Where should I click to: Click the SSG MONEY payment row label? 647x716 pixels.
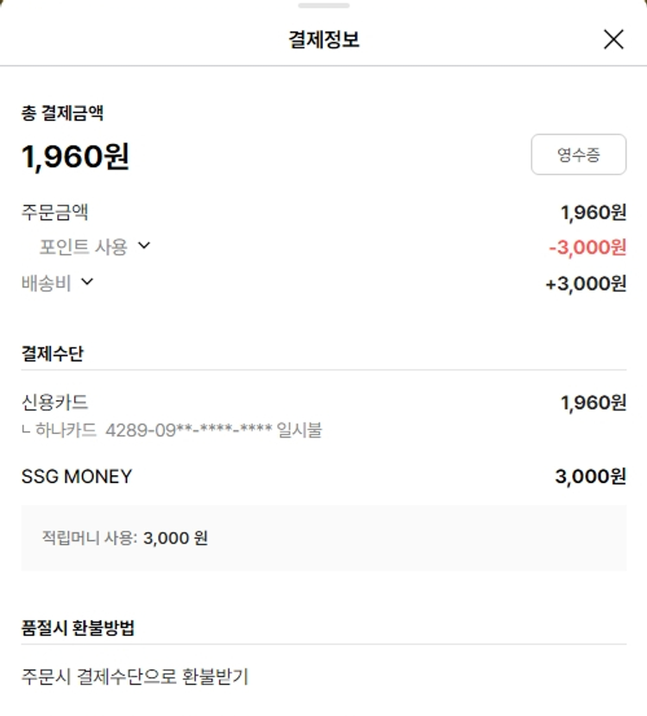click(x=77, y=476)
